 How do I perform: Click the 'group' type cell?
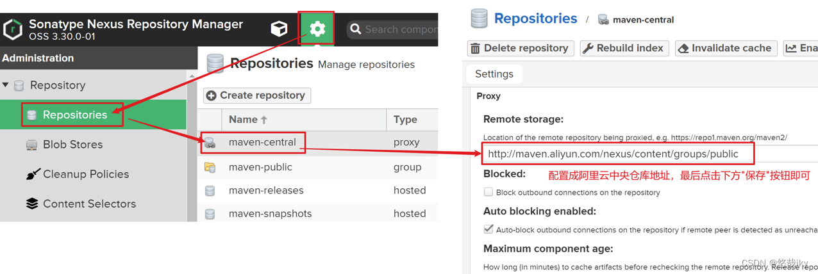pyautogui.click(x=407, y=167)
